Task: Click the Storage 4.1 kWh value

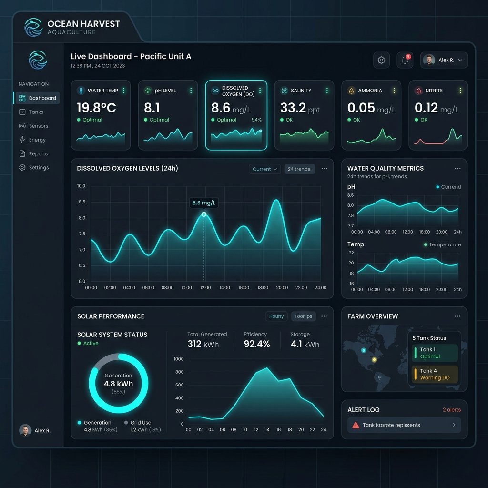Action: pyautogui.click(x=305, y=344)
